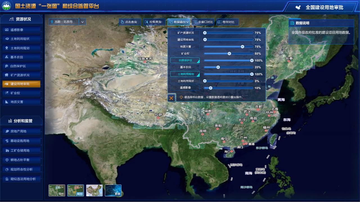Open 多窗口对比 multi-window comparison

point(203,22)
